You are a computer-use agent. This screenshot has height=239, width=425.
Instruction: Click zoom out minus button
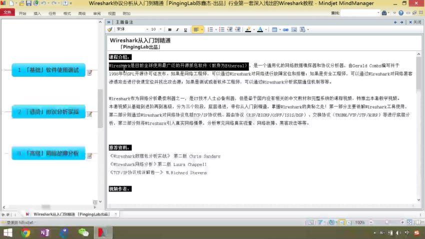click(x=370, y=222)
